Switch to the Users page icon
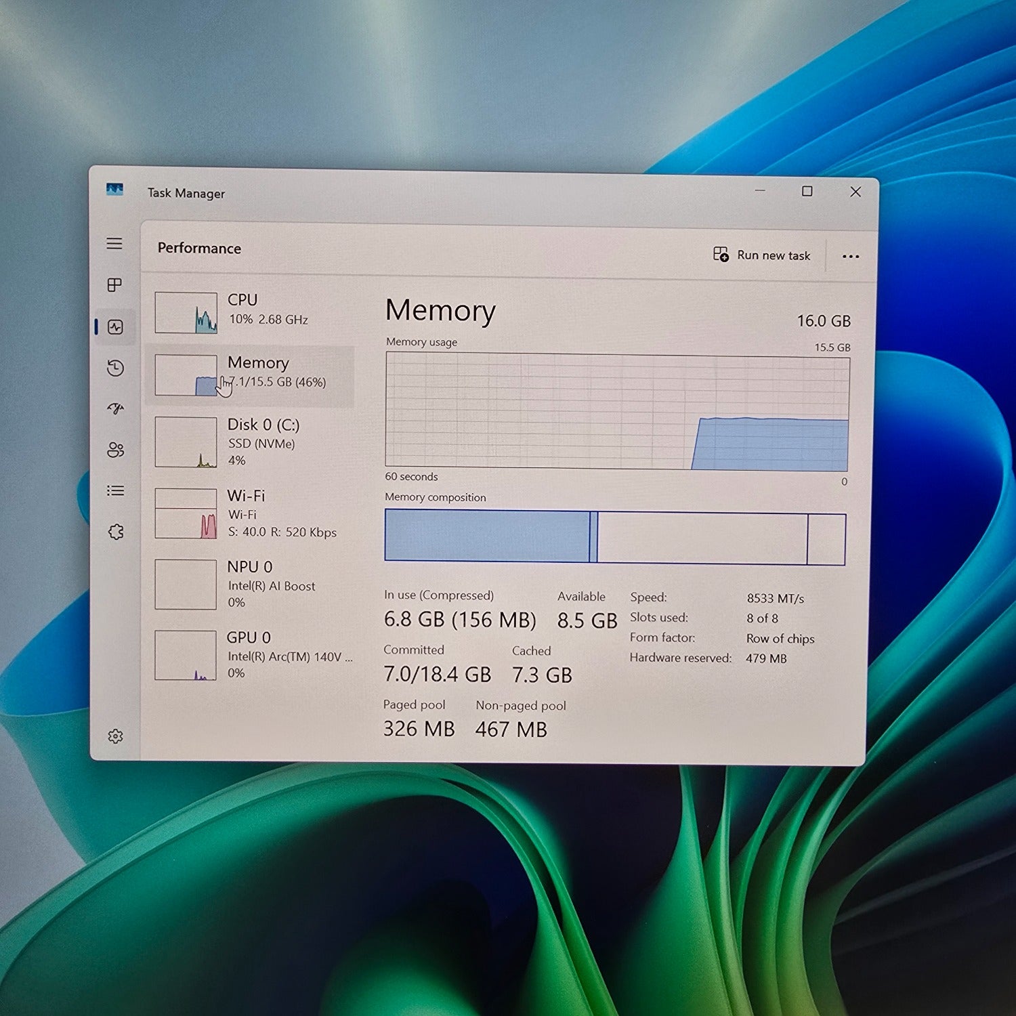 pyautogui.click(x=115, y=450)
